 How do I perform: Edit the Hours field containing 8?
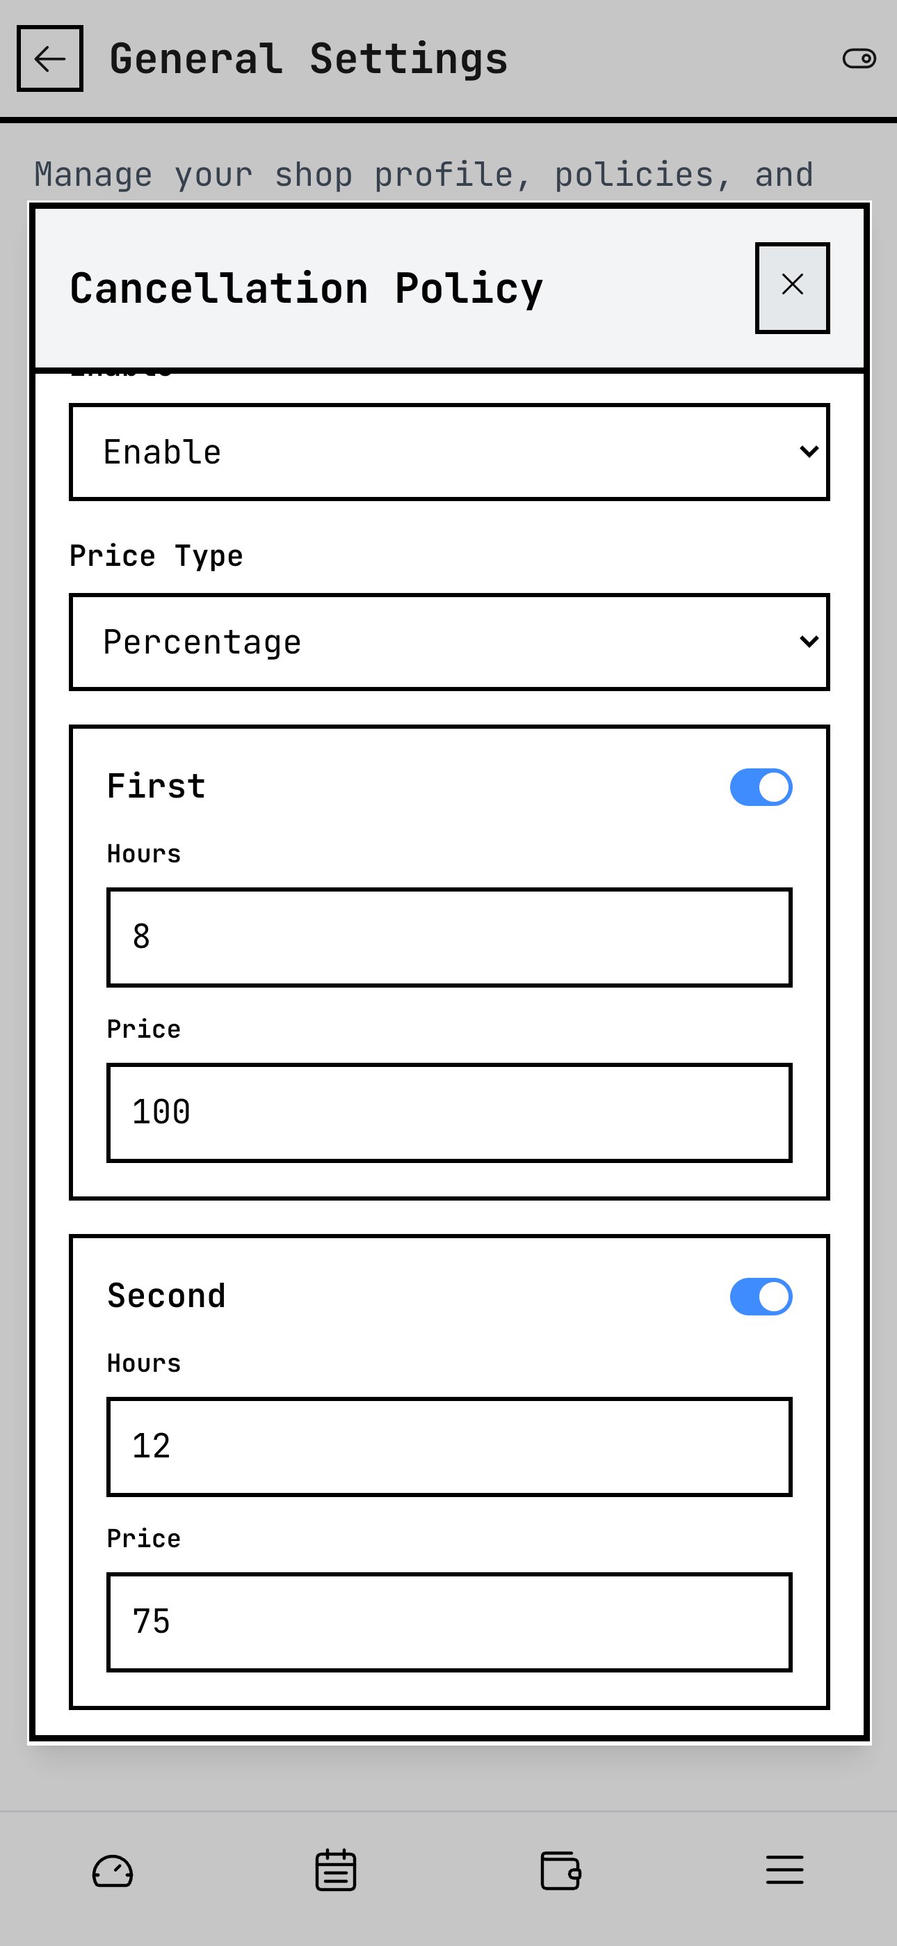point(448,938)
